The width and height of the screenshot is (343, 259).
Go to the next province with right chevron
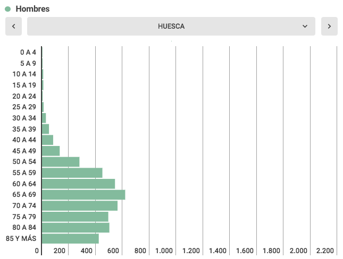click(329, 26)
